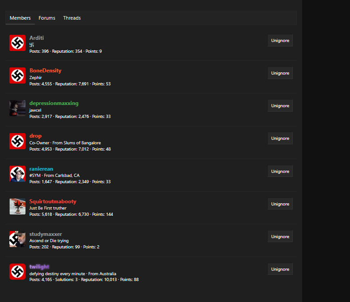Image resolution: width=350 pixels, height=302 pixels.
Task: Unignore the member Arditi
Action: point(280,40)
